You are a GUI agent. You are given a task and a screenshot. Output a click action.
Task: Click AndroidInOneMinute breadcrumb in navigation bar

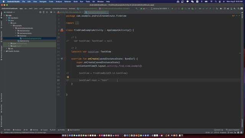point(10,8)
